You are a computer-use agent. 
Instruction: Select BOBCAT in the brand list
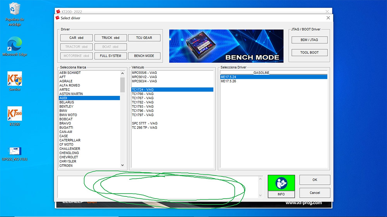89,119
